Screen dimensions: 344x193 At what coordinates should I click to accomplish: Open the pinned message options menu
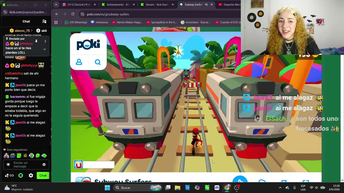pos(45,41)
